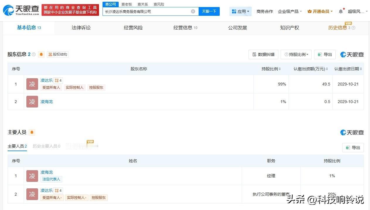Select the 查公司 search mode tab

pos(111,4)
